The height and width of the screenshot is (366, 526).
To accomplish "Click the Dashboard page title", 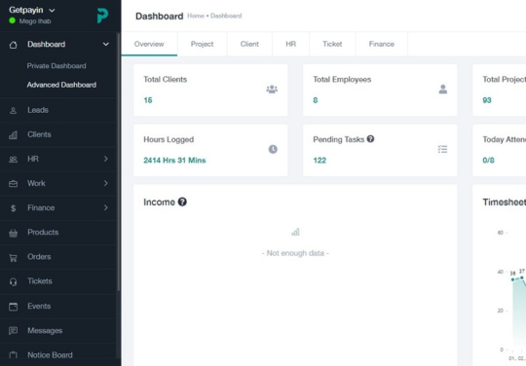I will (160, 17).
